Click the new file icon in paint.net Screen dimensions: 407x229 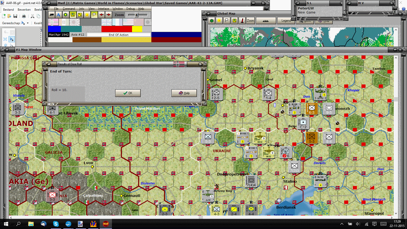(x=4, y=16)
